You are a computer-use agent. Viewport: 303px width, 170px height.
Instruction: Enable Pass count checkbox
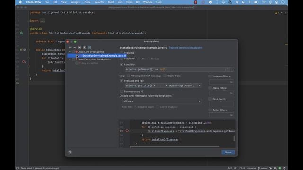[210, 99]
